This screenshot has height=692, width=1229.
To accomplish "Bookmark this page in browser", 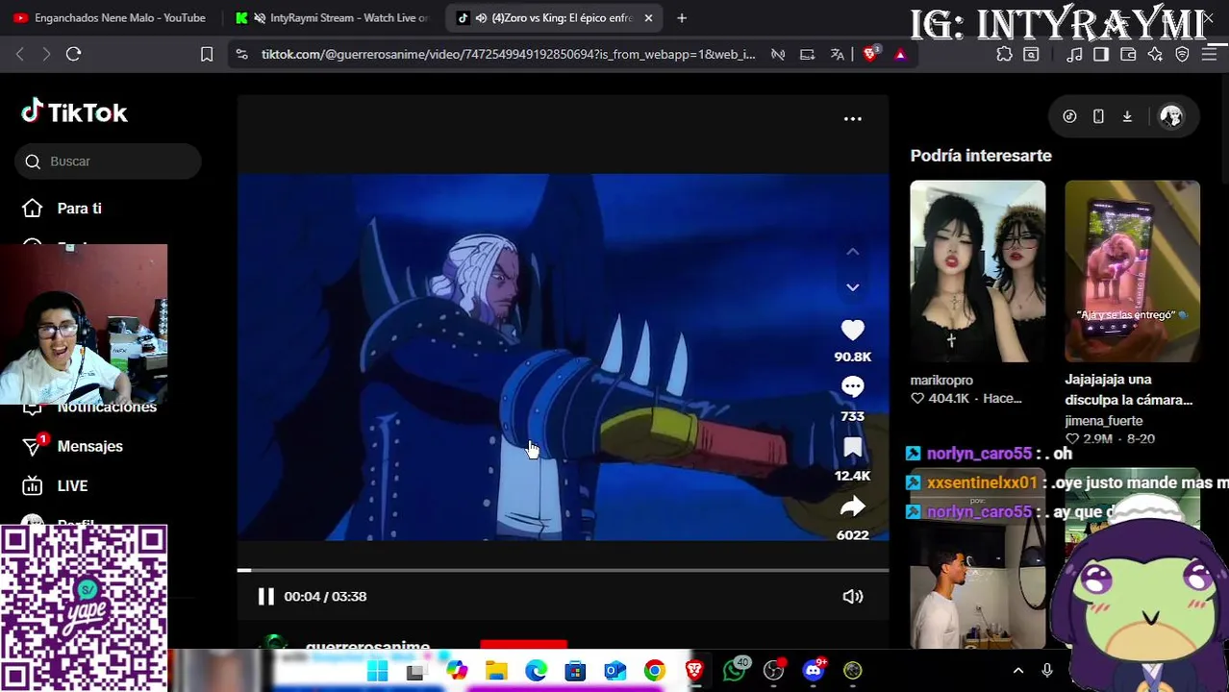I will tap(207, 55).
